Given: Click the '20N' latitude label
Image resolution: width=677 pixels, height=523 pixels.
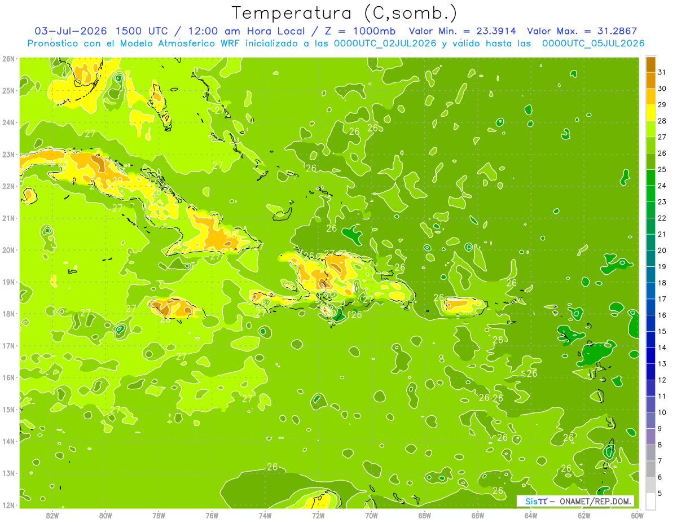Looking at the screenshot, I should [8, 250].
